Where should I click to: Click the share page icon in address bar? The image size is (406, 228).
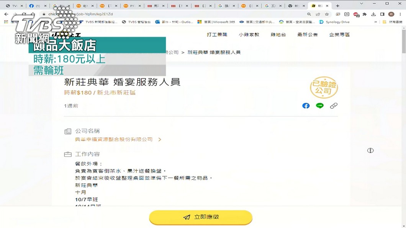(318, 14)
